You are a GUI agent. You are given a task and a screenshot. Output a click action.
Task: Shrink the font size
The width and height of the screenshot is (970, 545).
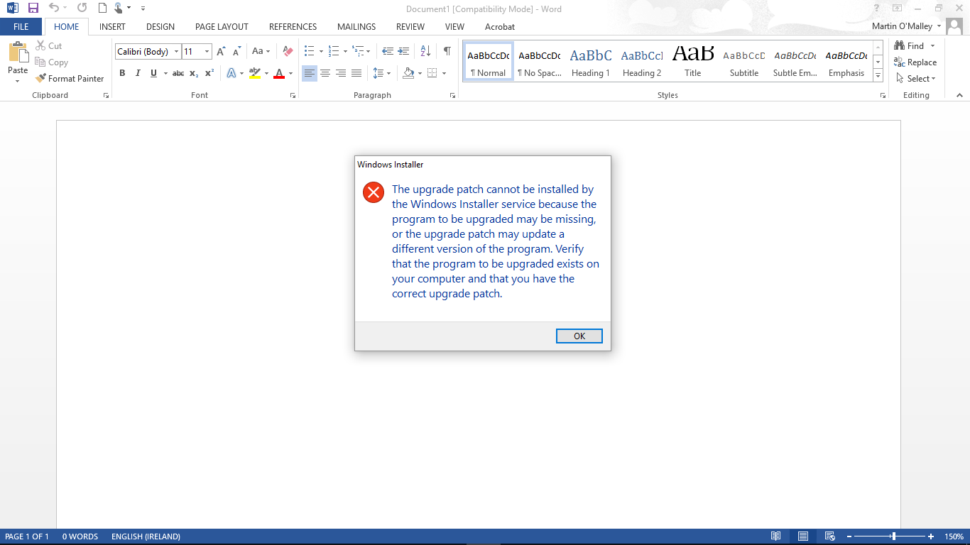(237, 52)
